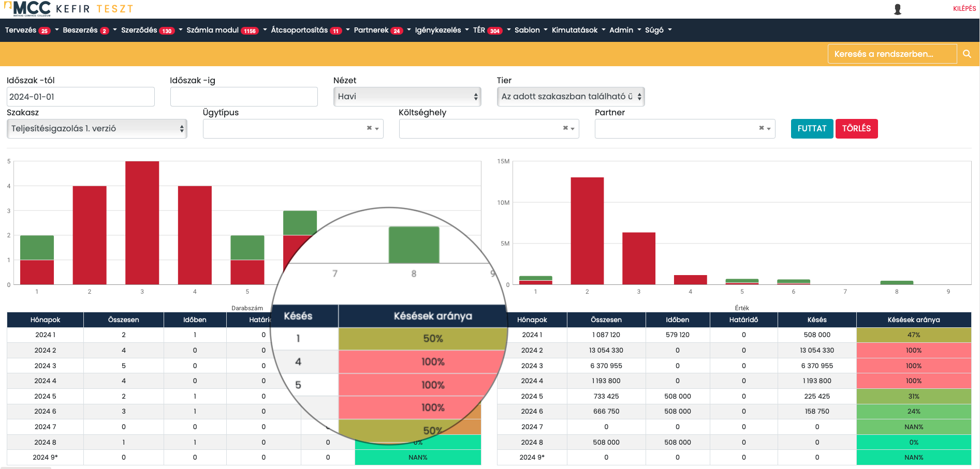Click the FUTTAT button
The width and height of the screenshot is (980, 469).
812,129
